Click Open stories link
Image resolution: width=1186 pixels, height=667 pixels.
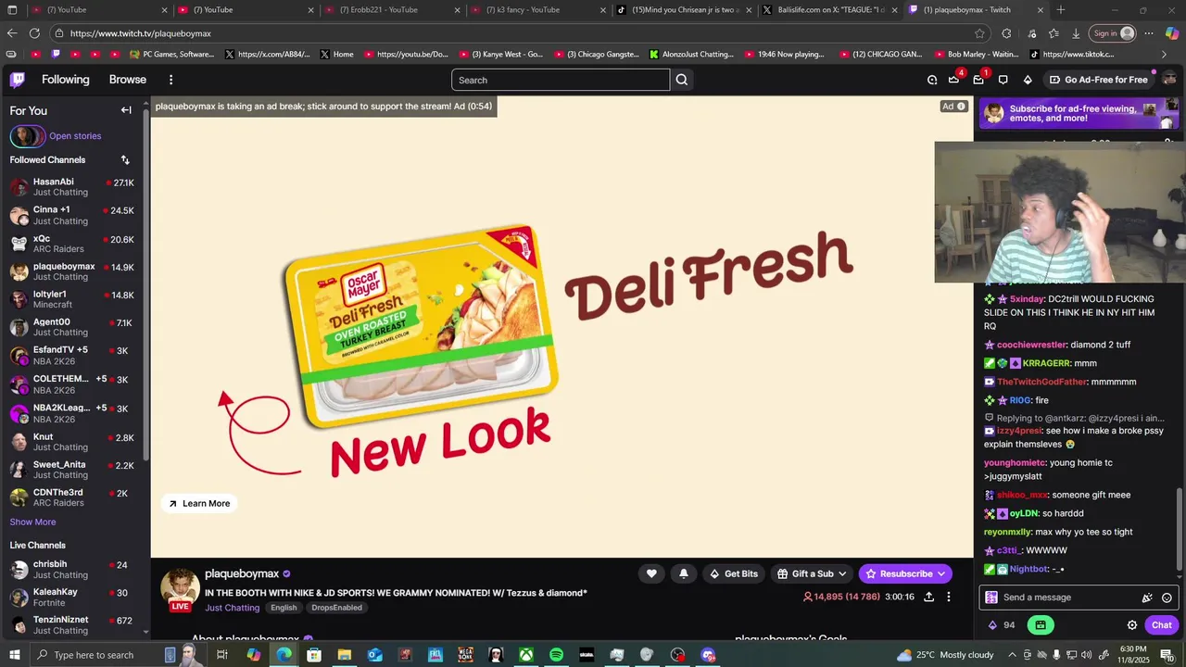click(75, 136)
